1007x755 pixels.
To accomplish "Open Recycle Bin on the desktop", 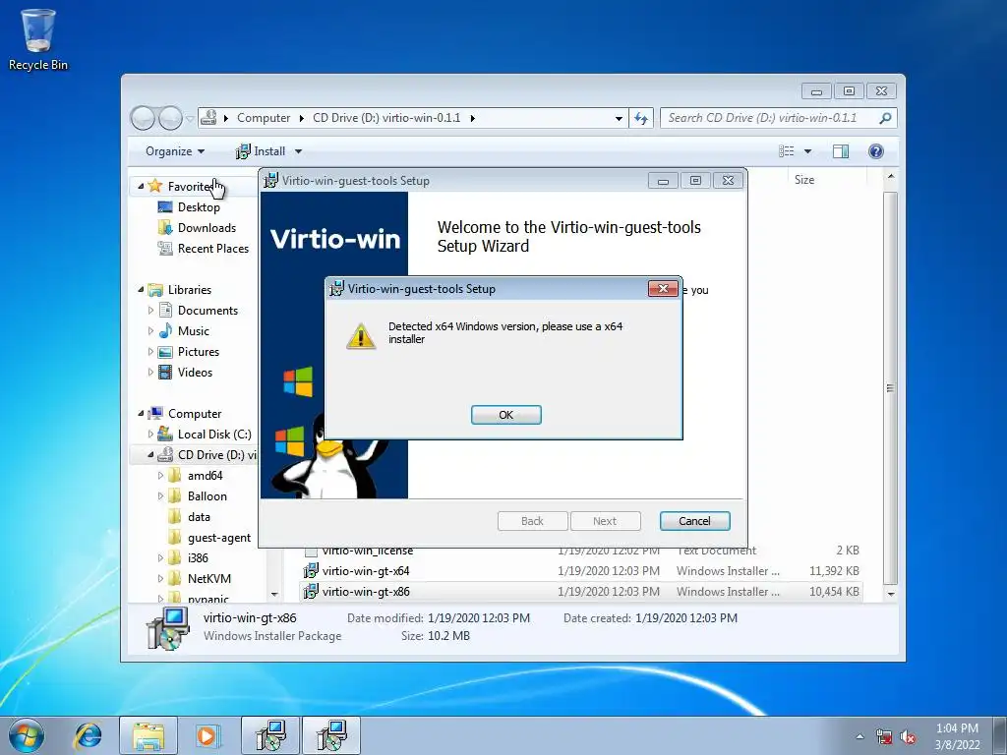I will coord(38,39).
